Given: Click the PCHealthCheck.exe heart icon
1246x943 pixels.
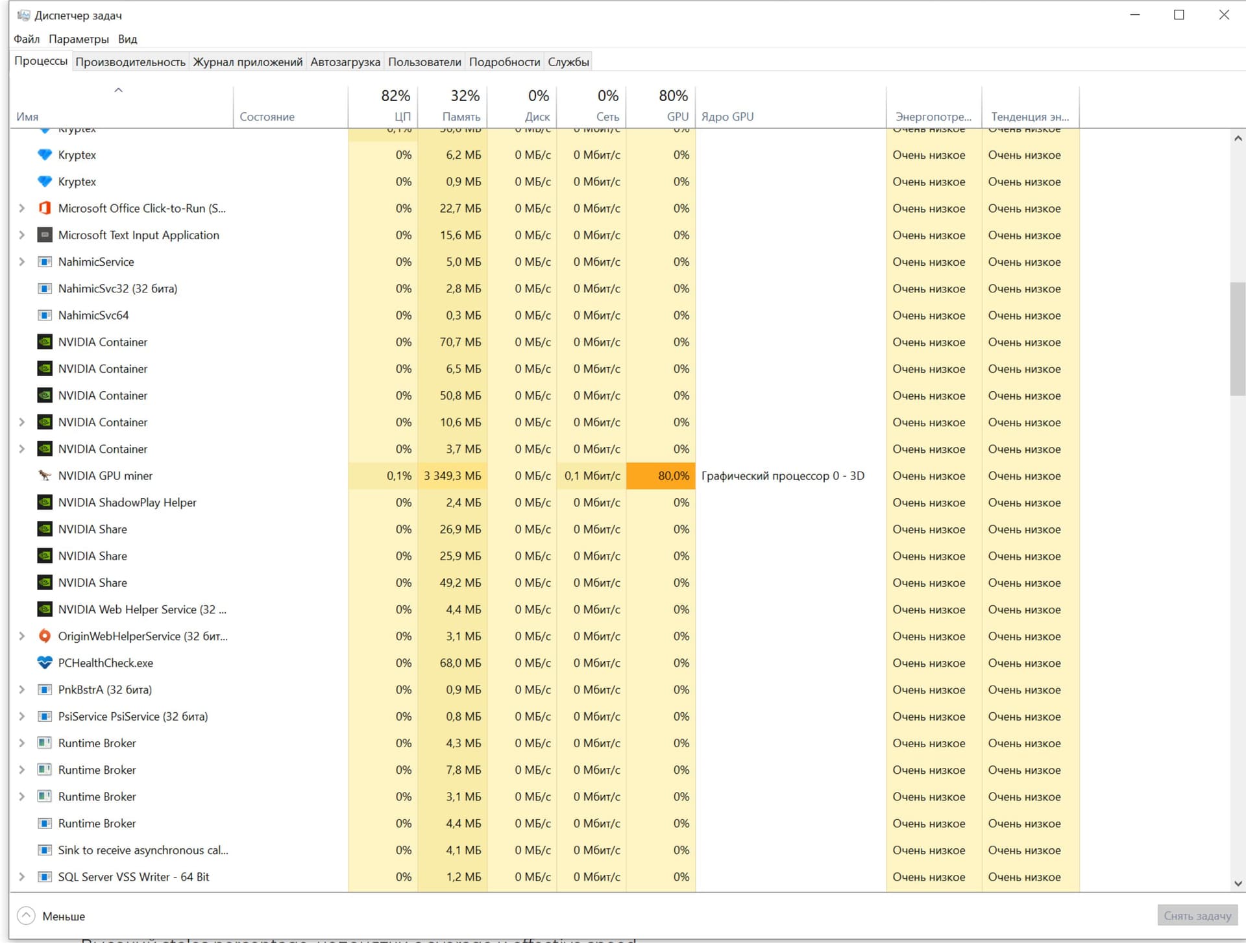Looking at the screenshot, I should tap(45, 663).
